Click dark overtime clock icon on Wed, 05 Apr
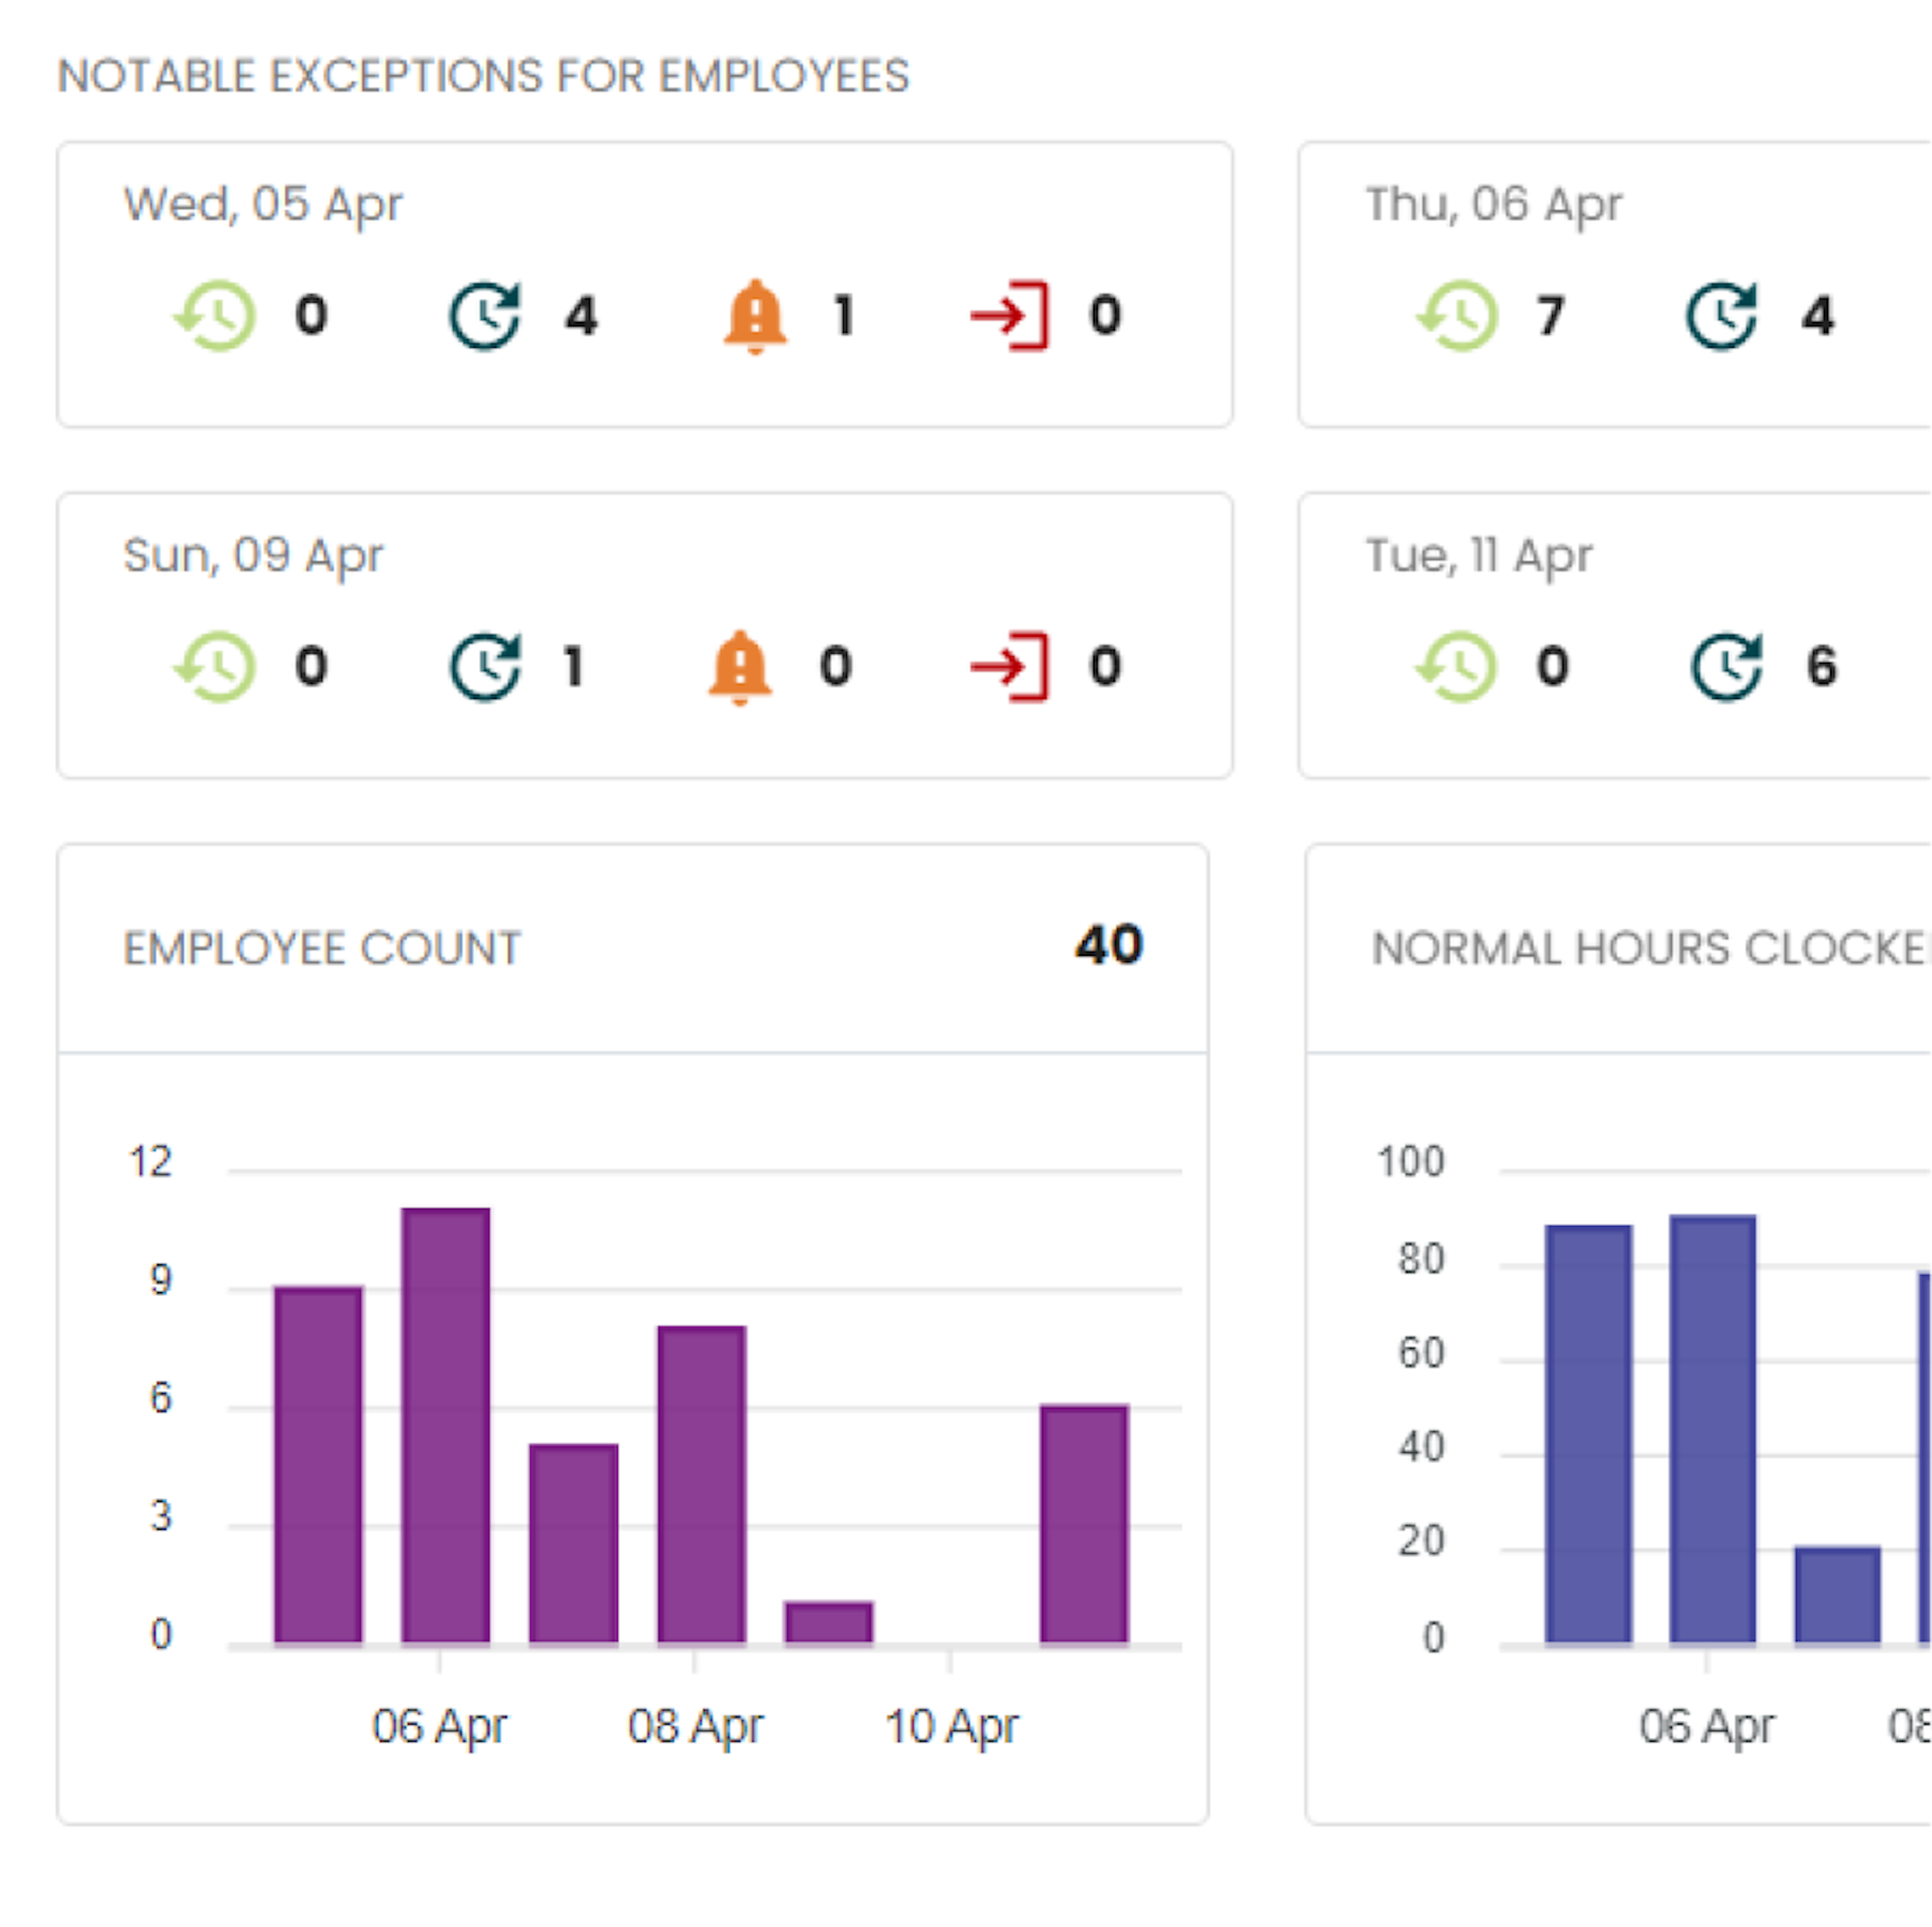This screenshot has height=1927, width=1932. [485, 316]
